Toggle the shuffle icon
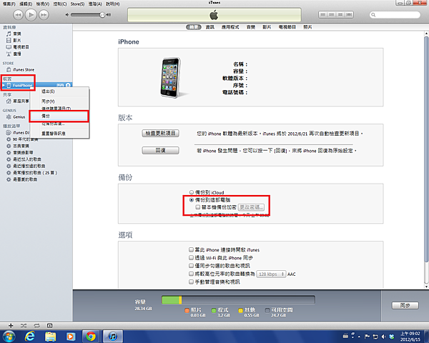Viewport: 429px width, 343px height. 24,326
